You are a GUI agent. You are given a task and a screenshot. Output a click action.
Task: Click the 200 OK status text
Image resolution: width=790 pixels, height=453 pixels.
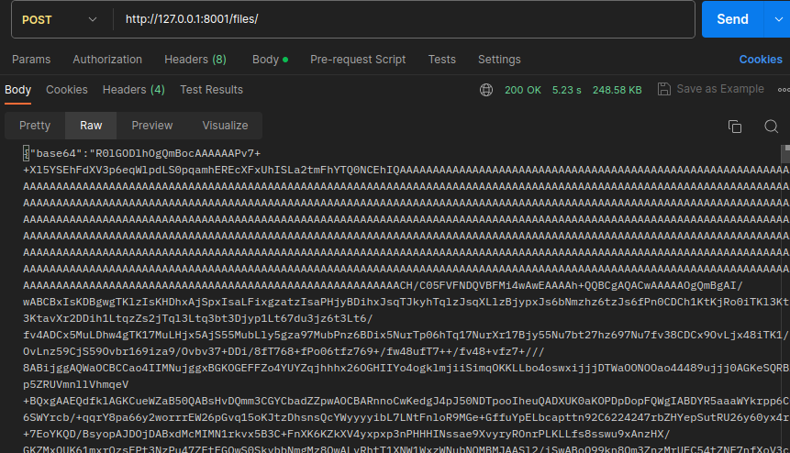pos(523,90)
